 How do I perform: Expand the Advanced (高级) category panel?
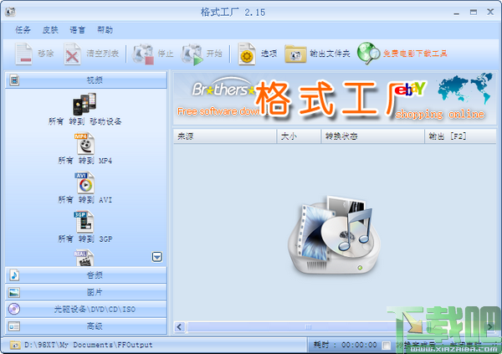(x=86, y=326)
